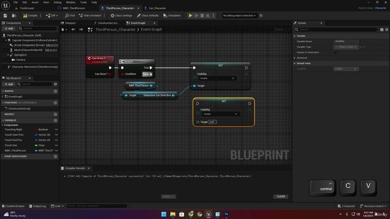Open the Construction Script tab
This screenshot has width=390, height=219.
108,23
